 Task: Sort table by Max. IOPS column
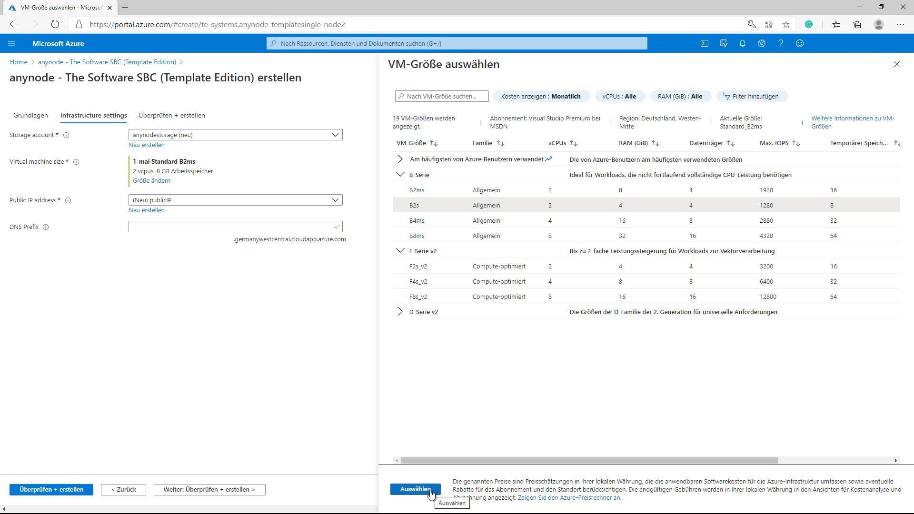pos(780,143)
